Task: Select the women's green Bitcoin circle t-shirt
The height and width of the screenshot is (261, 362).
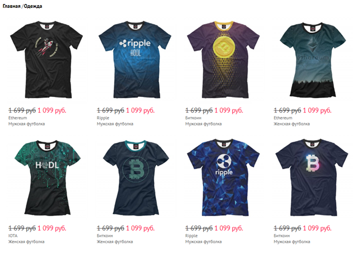Action: pos(136,178)
